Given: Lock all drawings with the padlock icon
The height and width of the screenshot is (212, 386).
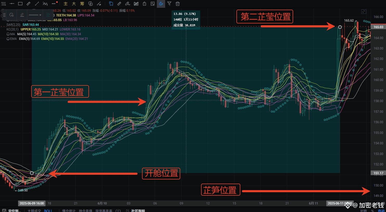Looking at the screenshot, I should [144, 4].
